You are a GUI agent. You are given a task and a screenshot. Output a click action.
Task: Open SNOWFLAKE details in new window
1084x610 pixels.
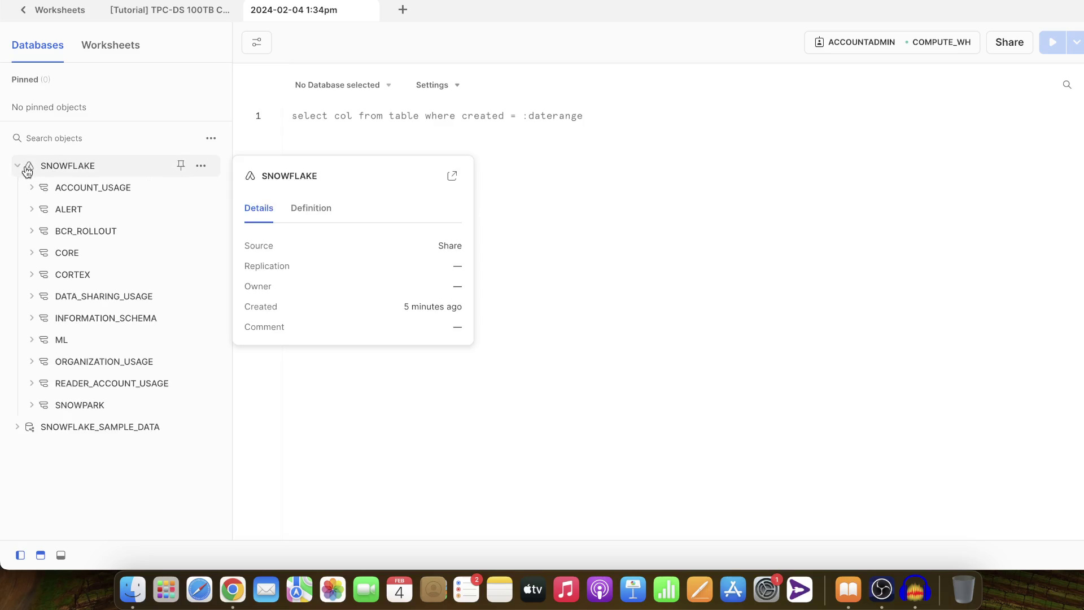click(x=452, y=176)
